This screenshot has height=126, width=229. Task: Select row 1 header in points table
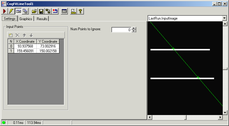coord(11,51)
